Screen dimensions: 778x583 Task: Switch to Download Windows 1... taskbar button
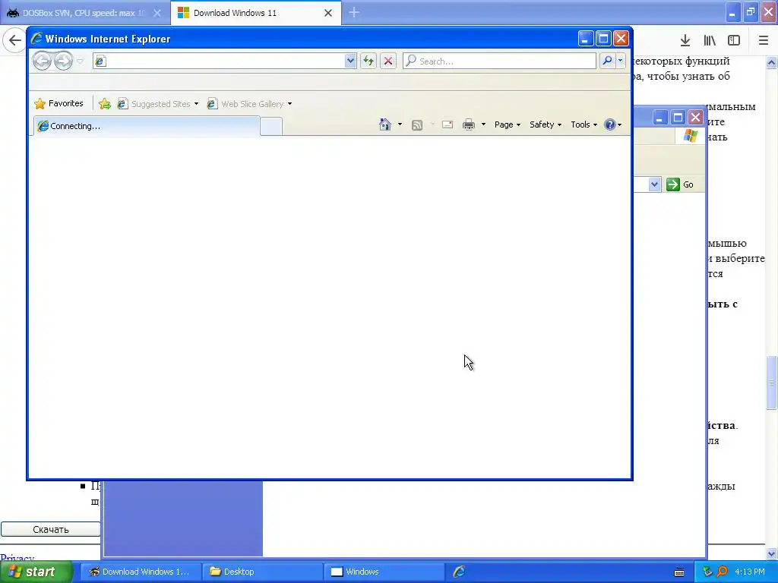(141, 572)
